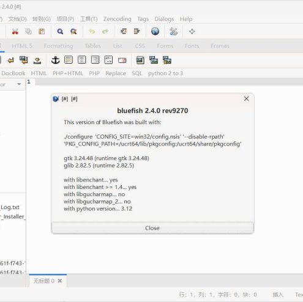Click the Indent icon
The image size is (303, 302).
pyautogui.click(x=137, y=31)
